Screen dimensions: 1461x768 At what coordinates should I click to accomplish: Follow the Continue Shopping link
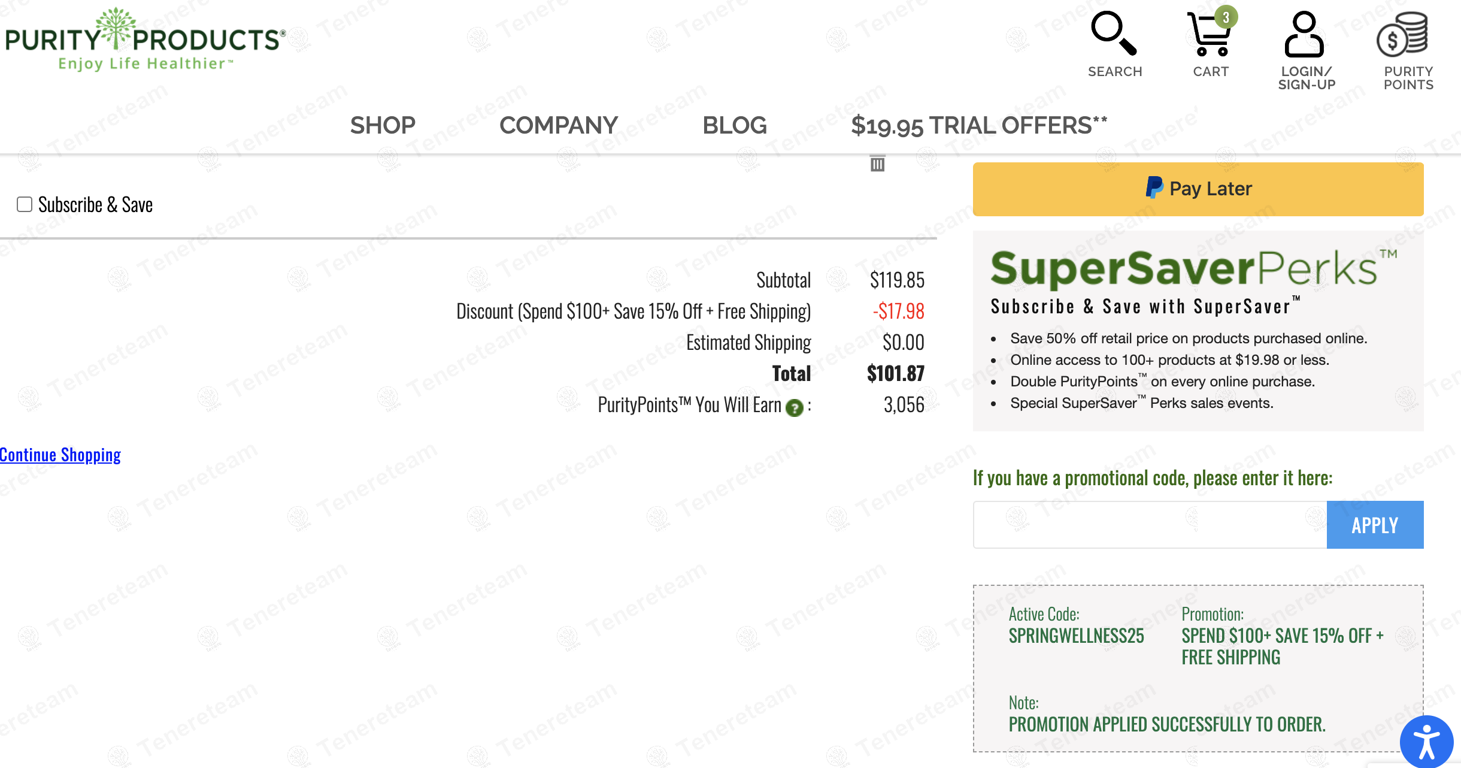(60, 455)
